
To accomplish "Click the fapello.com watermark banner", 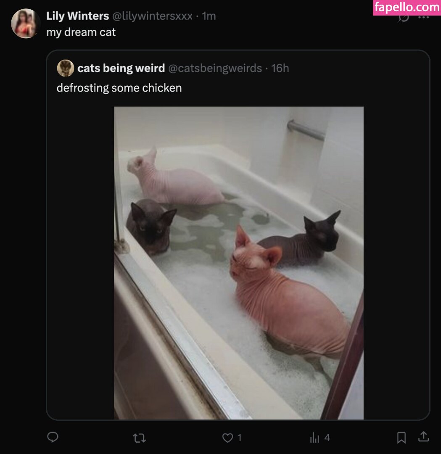I will pos(407,8).
